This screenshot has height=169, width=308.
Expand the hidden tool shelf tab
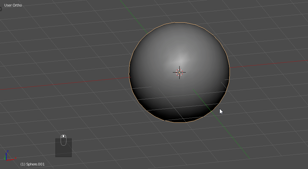[1, 9]
